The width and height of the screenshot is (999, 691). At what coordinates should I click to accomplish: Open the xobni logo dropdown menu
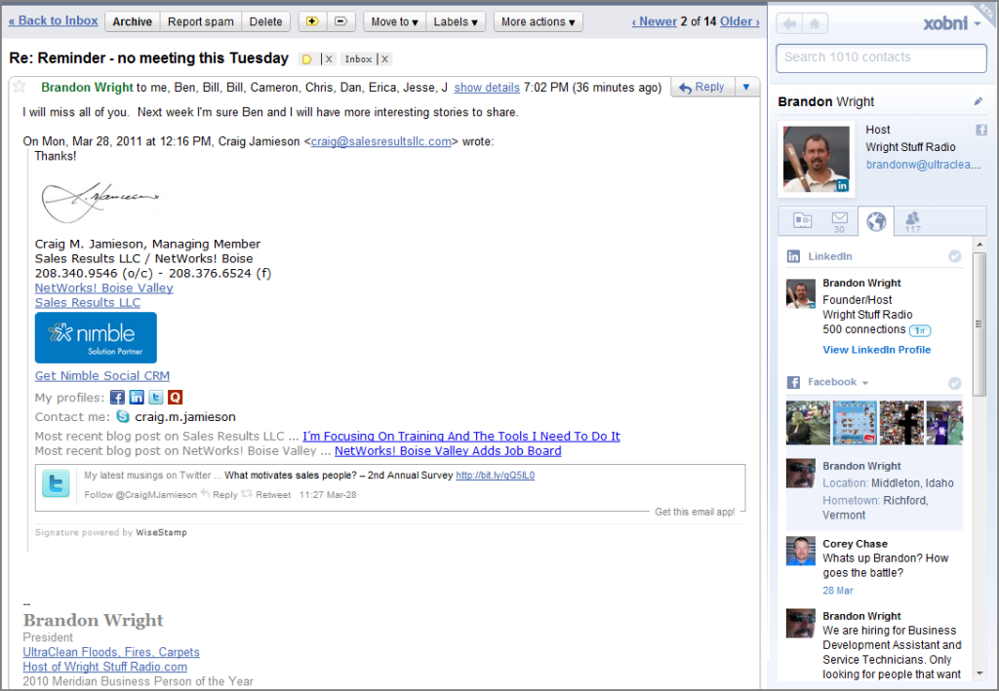[952, 23]
